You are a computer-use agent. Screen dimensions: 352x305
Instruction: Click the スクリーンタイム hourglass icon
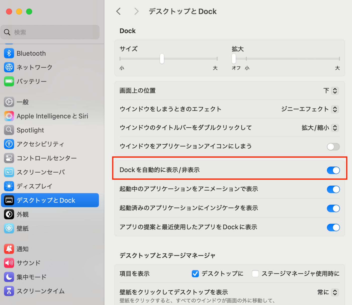[x=9, y=291]
